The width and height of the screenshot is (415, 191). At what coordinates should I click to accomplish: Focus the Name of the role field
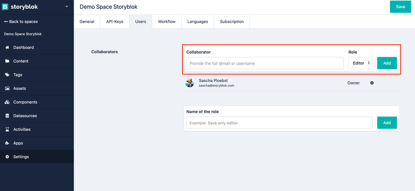(x=279, y=123)
